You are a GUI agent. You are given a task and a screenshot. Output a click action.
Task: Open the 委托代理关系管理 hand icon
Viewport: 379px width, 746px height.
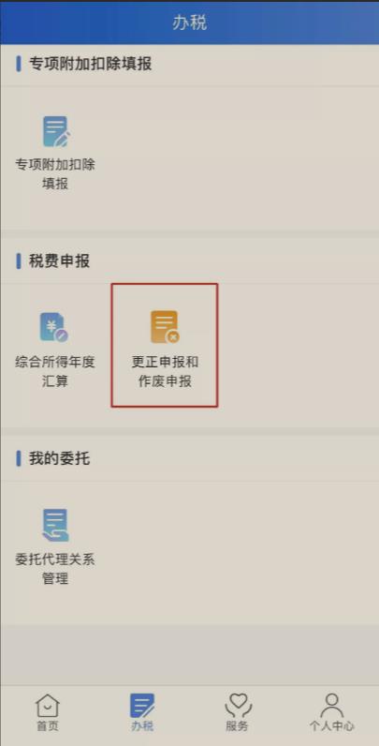coord(55,525)
